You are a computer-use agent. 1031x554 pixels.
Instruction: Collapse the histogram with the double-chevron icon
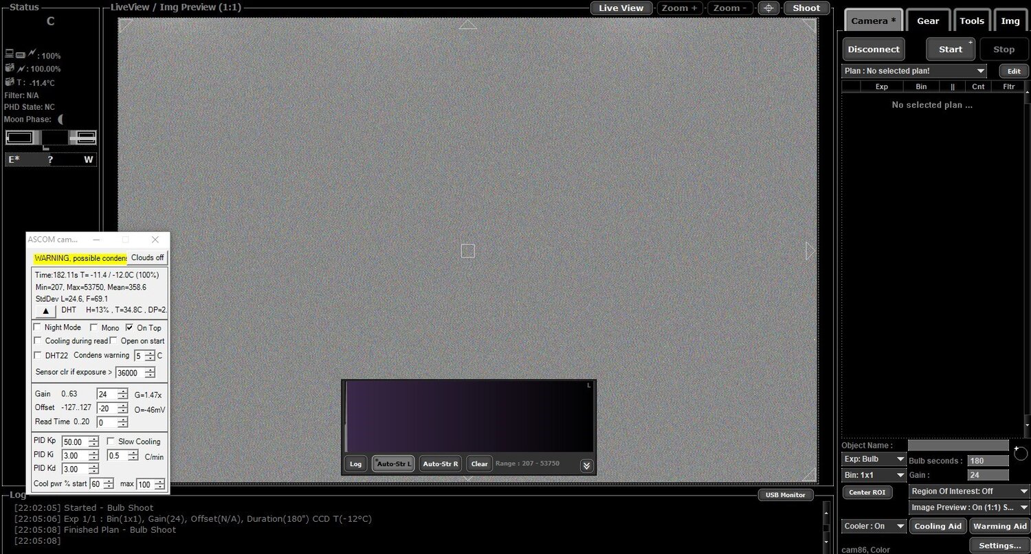(x=586, y=465)
